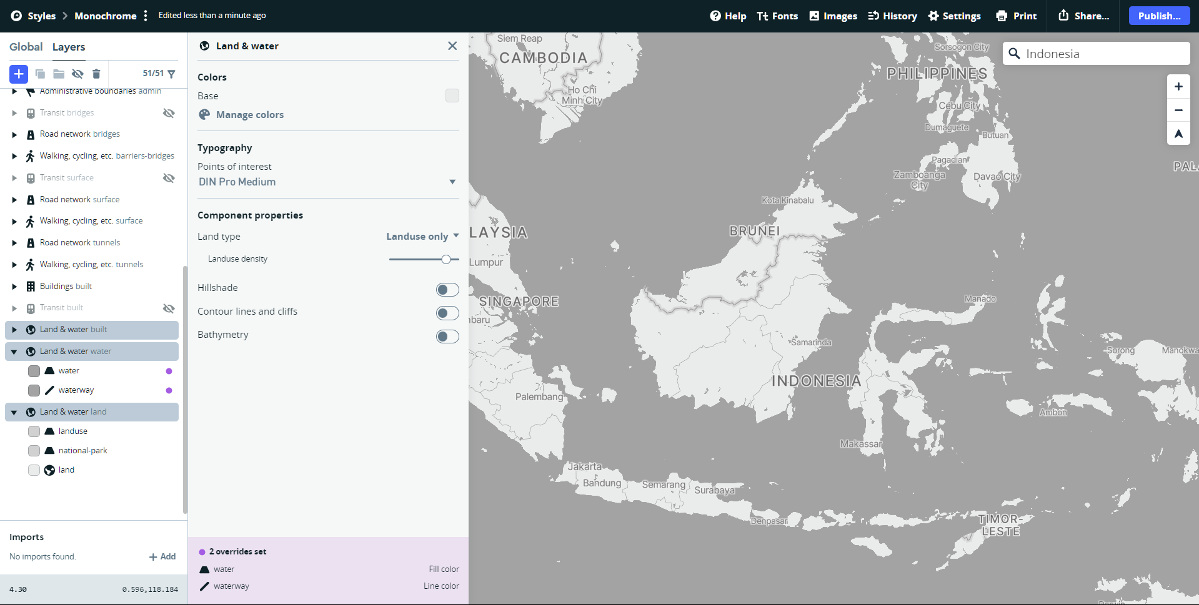Enable the Hillshade toggle
This screenshot has width=1199, height=605.
click(447, 290)
